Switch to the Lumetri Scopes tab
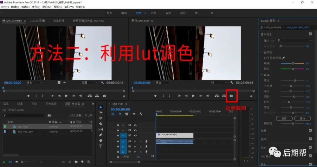Screen dimensions: 317x167 [x=38, y=21]
